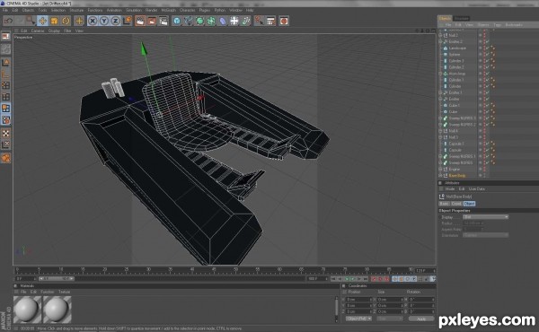Open Object Manager Tags menu
The width and height of the screenshot is (539, 332).
[498, 25]
